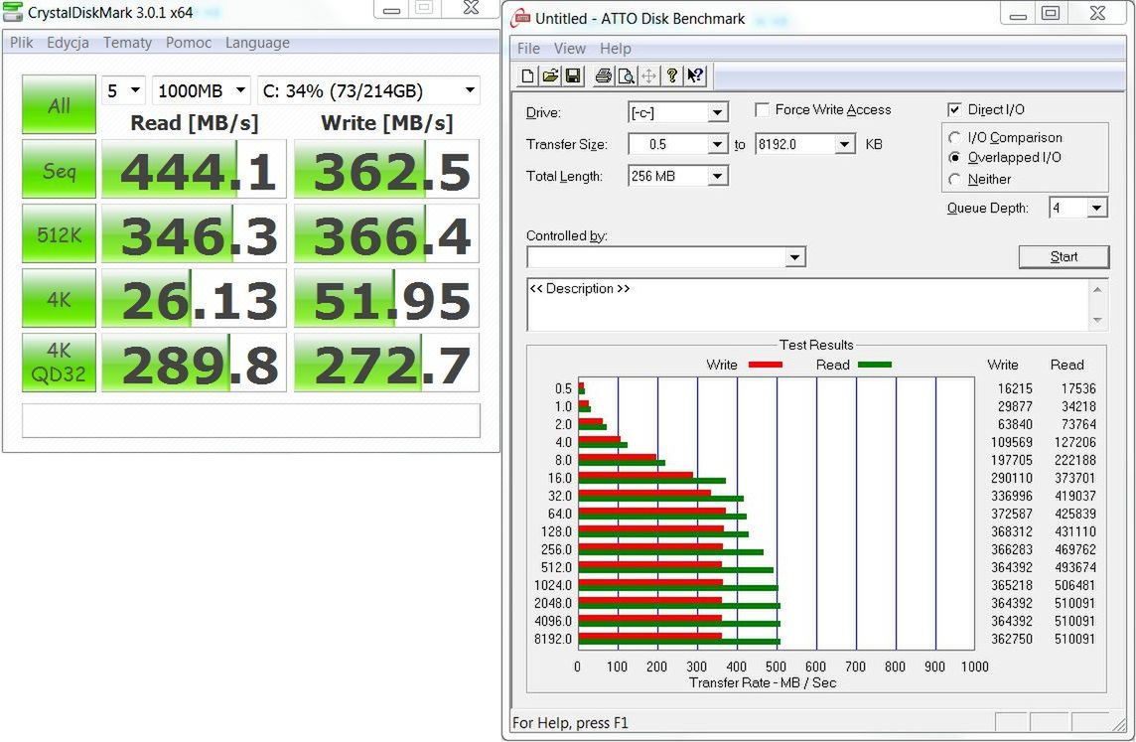
Task: Open the Language menu in CrystalDiskMark
Action: coord(257,43)
